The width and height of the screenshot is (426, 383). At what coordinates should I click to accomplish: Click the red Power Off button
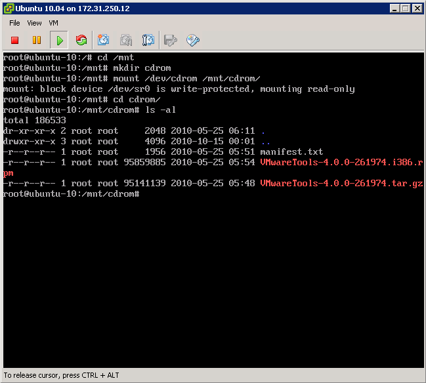click(14, 40)
